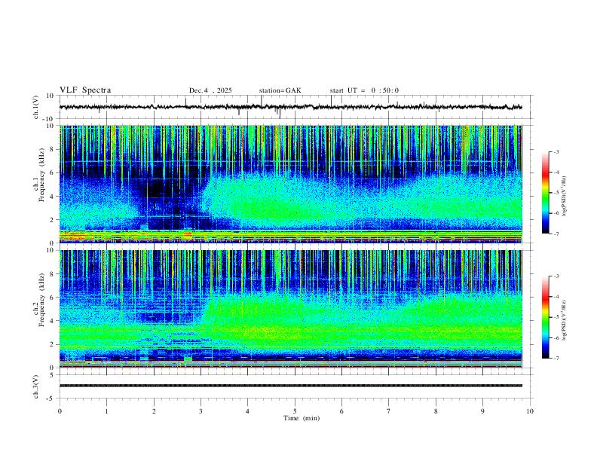Click the time axis tick labeled 5
Viewport: 597px width, 461px height.
(x=295, y=411)
